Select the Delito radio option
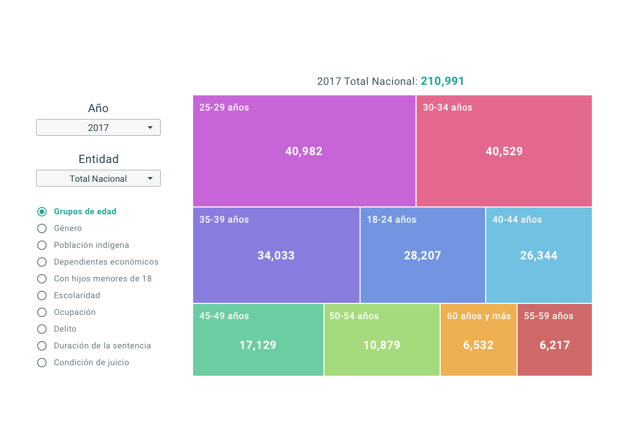 click(x=42, y=329)
